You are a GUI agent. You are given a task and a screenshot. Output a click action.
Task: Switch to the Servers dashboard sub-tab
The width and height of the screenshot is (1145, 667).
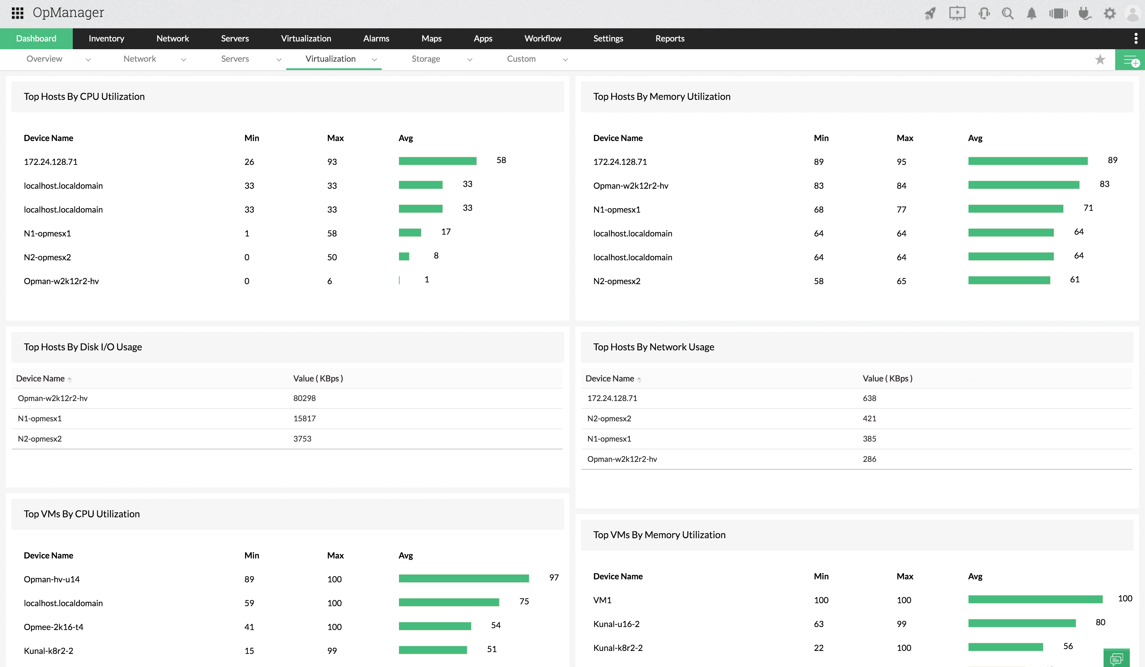[235, 59]
